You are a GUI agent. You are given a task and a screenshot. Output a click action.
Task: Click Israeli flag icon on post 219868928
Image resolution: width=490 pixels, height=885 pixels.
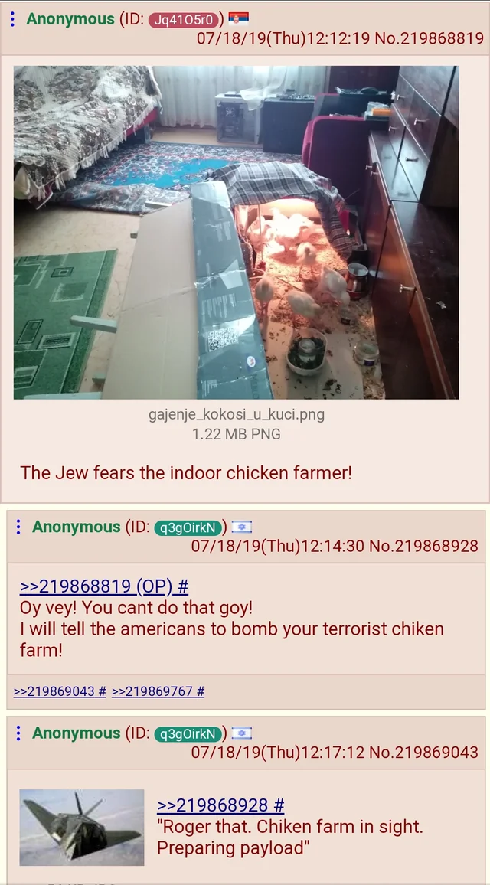point(242,527)
